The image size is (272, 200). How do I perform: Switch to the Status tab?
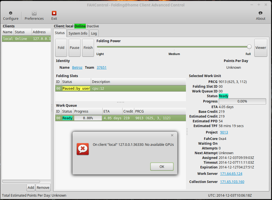click(x=60, y=33)
